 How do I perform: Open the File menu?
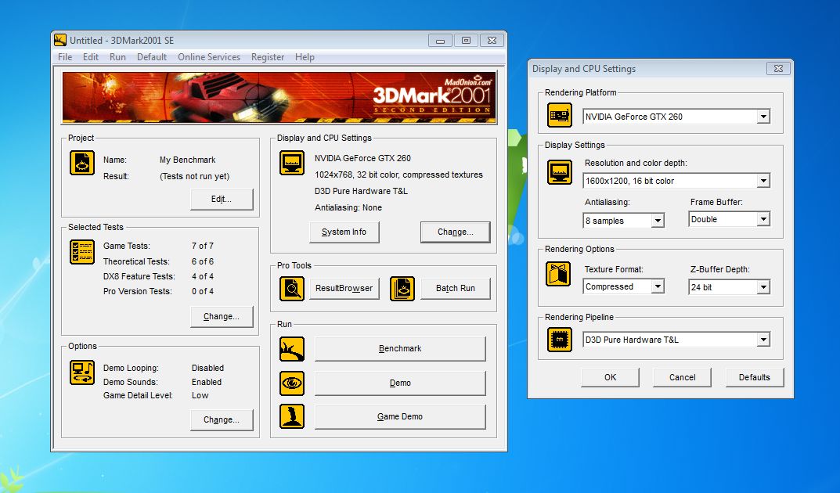pyautogui.click(x=65, y=57)
